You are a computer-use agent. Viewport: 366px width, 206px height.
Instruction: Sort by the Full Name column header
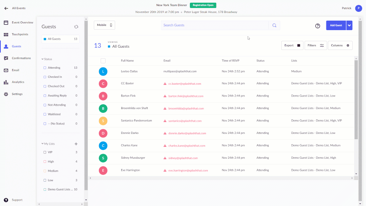[127, 61]
